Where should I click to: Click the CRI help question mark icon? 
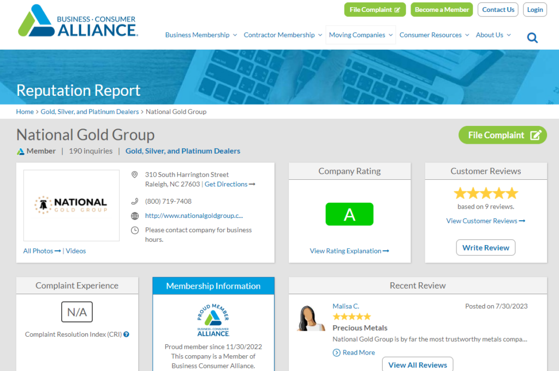[126, 334]
